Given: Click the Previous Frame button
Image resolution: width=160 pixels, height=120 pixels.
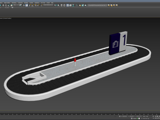Looking at the screenshot, I should (156, 116).
